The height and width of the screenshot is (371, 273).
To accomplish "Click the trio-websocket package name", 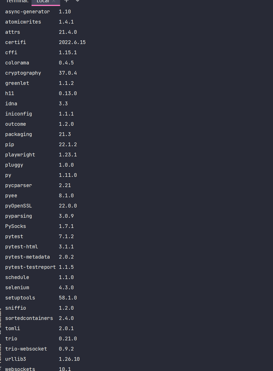I will [26, 349].
